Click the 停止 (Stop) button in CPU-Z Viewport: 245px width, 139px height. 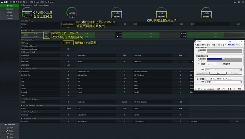click(x=218, y=73)
